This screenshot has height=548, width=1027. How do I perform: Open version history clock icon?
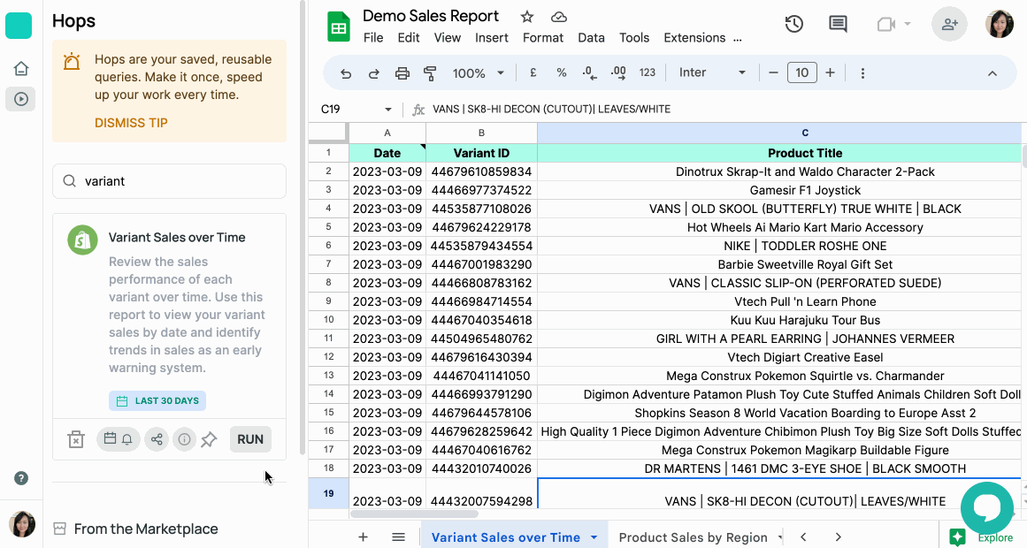click(x=793, y=24)
